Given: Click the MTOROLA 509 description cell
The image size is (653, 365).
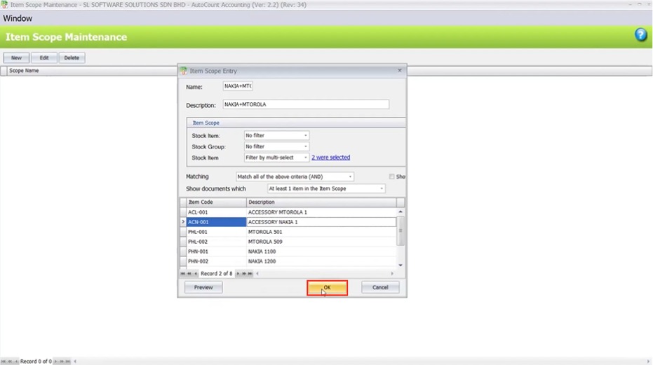Looking at the screenshot, I should [321, 242].
